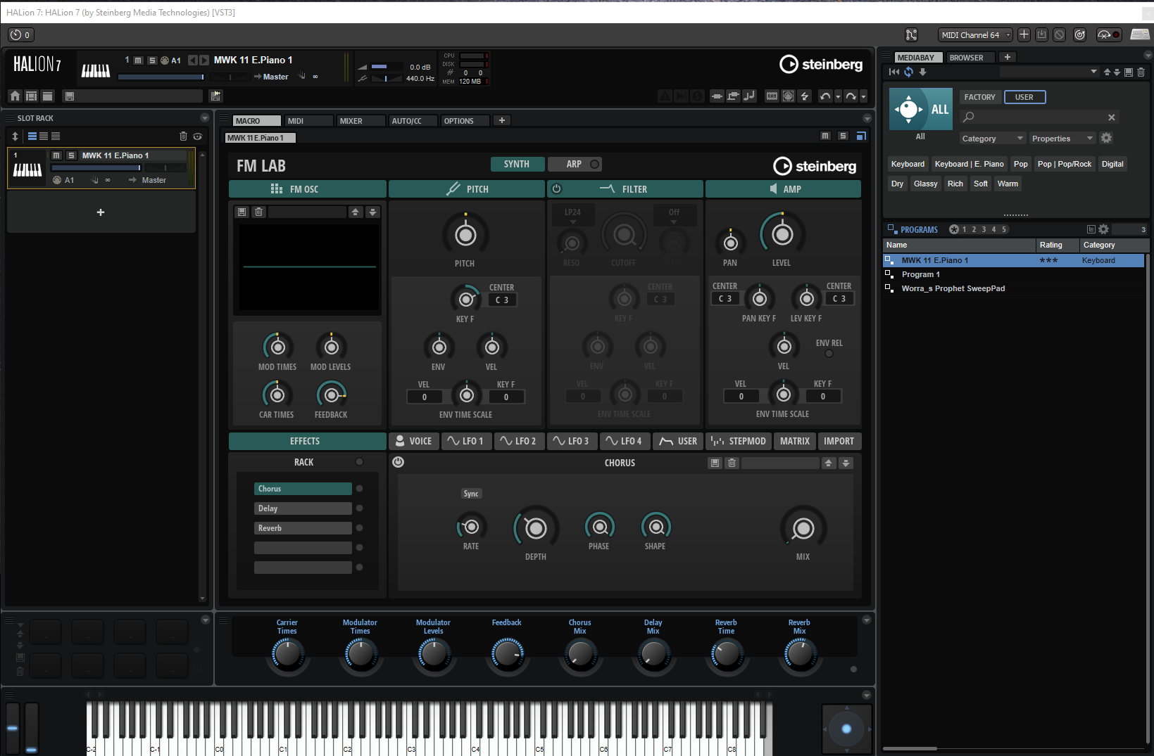Select Worra_s Prophet SweepPad program
This screenshot has width=1154, height=756.
[953, 288]
